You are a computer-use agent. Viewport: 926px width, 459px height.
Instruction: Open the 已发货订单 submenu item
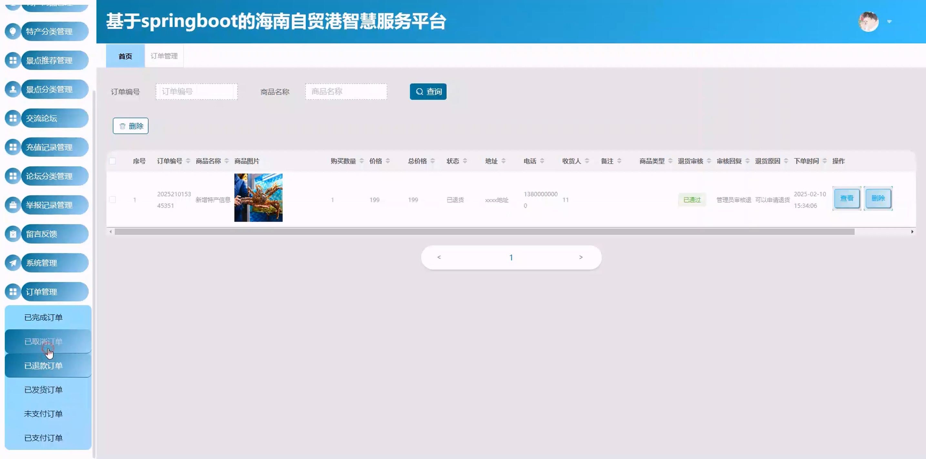44,390
